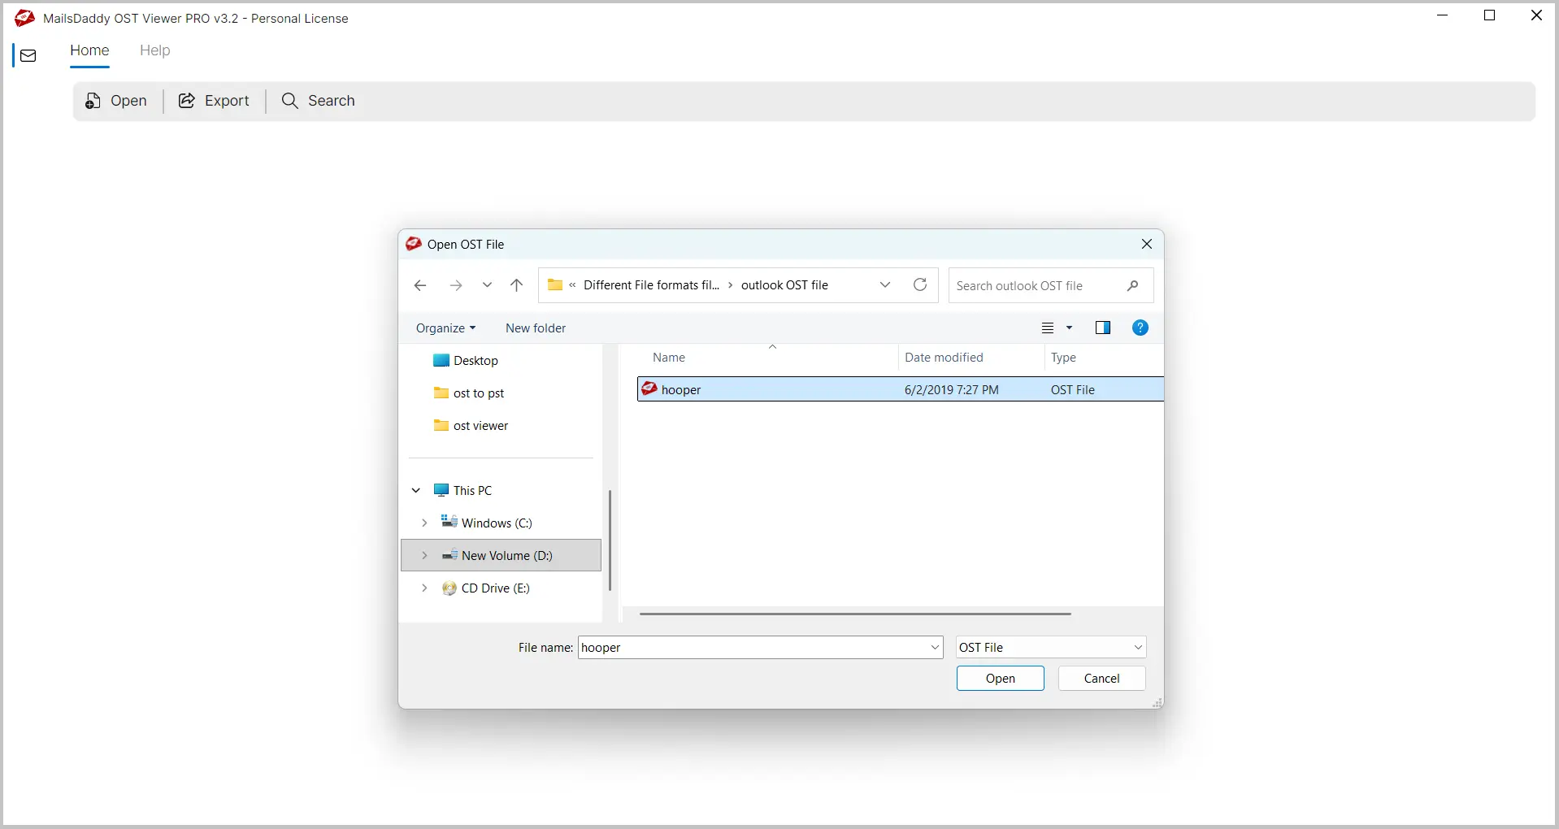This screenshot has width=1559, height=829.
Task: Select This PC in the navigation tree
Action: [x=473, y=491]
